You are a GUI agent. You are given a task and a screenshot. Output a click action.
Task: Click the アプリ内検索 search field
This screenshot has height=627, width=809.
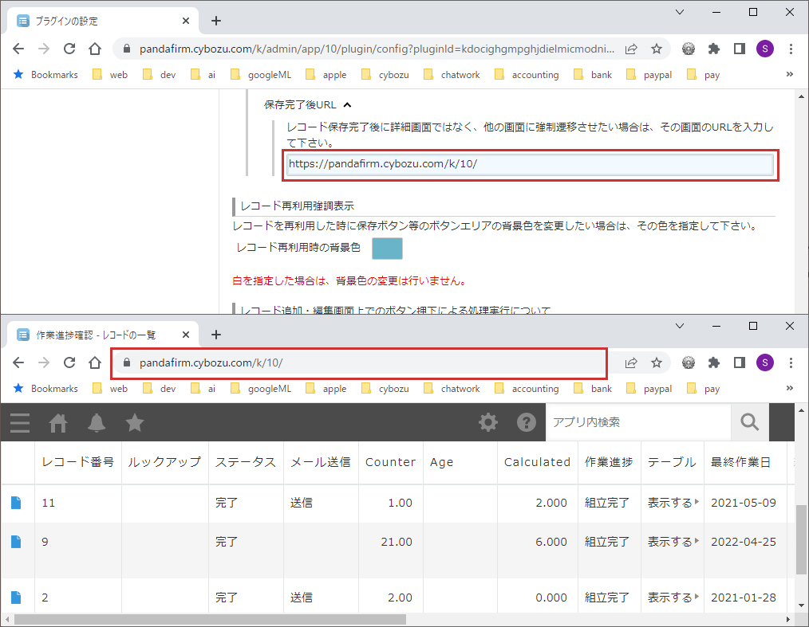coord(637,422)
